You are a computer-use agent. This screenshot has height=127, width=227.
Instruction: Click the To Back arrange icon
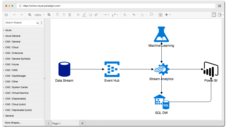(134, 15)
